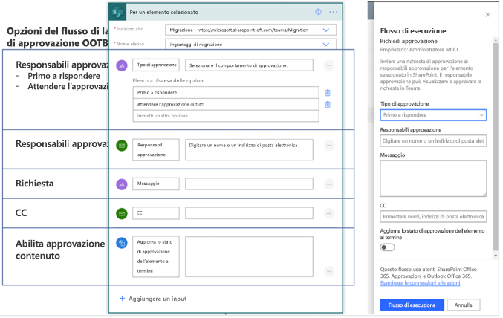Click 'Digitare un nome o un indirizzo' designer field

click(x=250, y=150)
